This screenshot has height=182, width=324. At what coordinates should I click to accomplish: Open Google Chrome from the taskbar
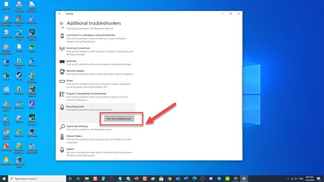pyautogui.click(x=169, y=178)
